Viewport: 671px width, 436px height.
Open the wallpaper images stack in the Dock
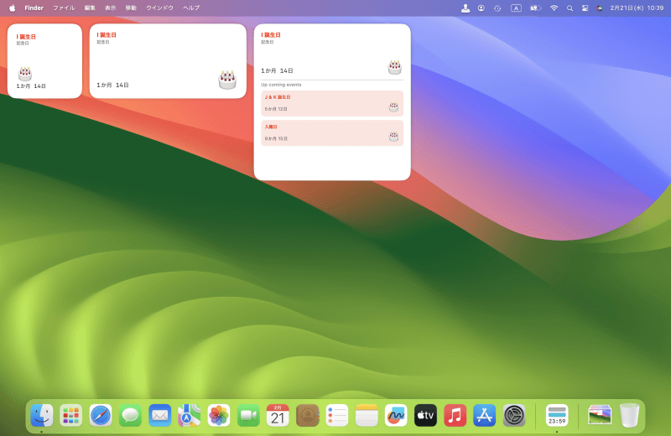point(600,415)
